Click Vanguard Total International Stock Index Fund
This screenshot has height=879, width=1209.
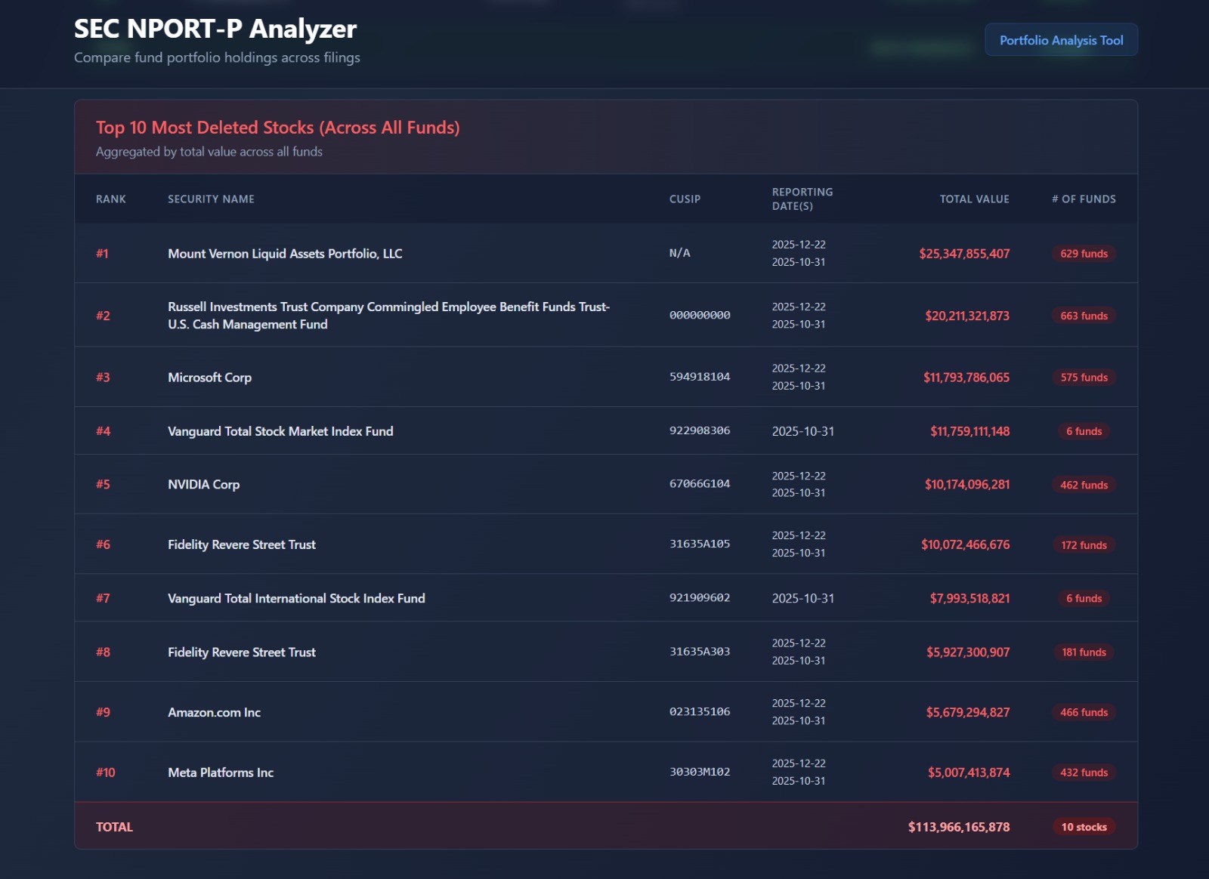pyautogui.click(x=296, y=598)
